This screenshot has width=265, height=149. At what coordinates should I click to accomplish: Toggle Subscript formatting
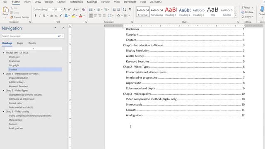pyautogui.click(x=56, y=16)
